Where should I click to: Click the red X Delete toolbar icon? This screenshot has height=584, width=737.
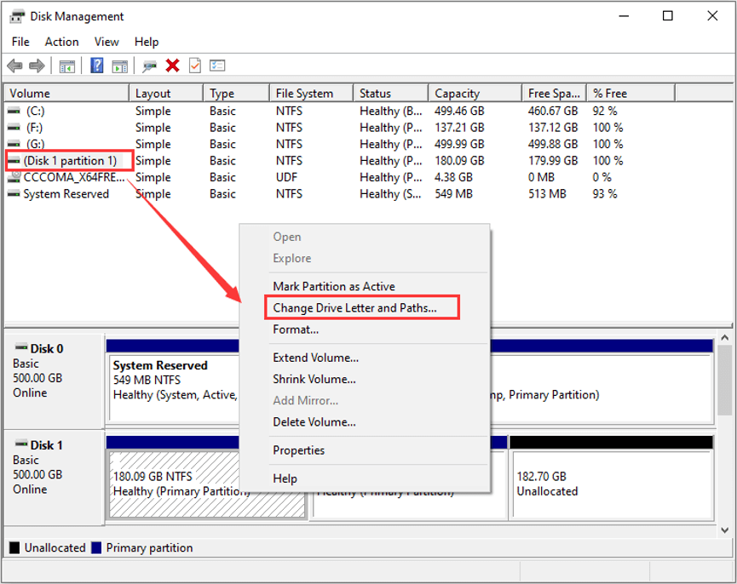pyautogui.click(x=172, y=66)
